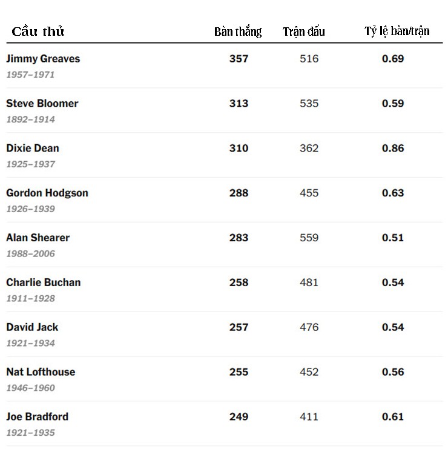Click the Alan Shearer player name

pyautogui.click(x=38, y=238)
